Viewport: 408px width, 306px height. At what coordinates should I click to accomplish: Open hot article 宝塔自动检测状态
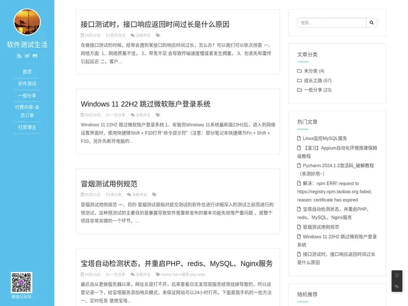pos(333,214)
